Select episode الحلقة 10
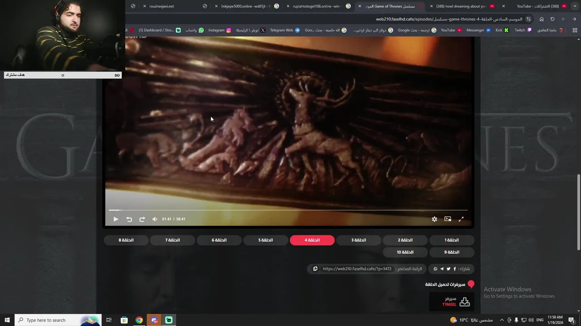The image size is (581, 326). (405, 252)
